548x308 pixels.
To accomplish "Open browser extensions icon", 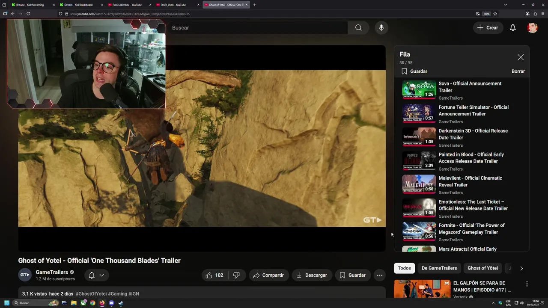I will tap(535, 14).
